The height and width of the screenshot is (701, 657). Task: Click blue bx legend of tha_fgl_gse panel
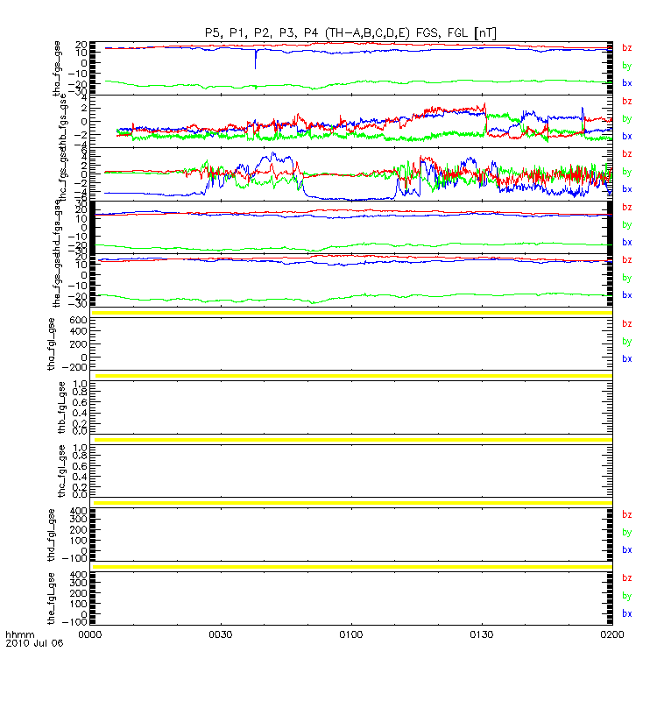tap(627, 359)
